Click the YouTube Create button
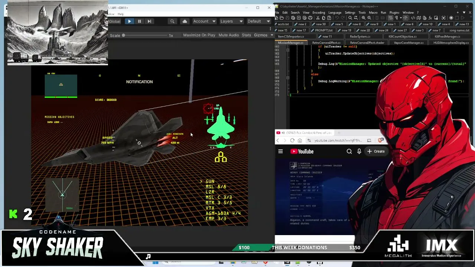Screen dimensions: 475x267 click(376, 151)
